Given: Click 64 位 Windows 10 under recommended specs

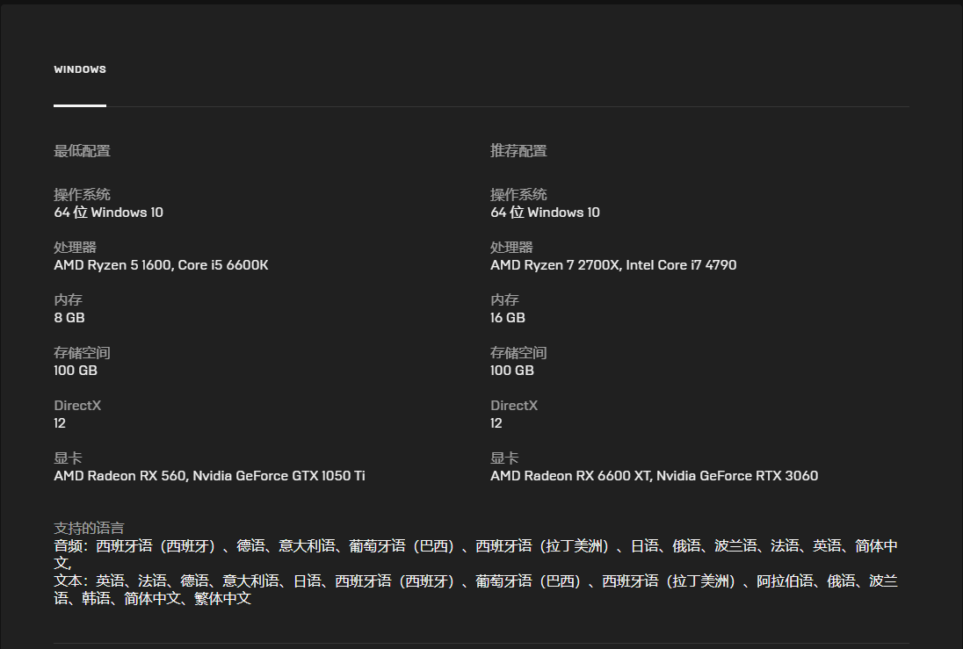Looking at the screenshot, I should tap(546, 213).
